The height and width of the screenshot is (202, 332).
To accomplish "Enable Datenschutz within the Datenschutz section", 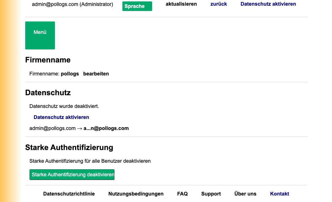I will (x=61, y=117).
